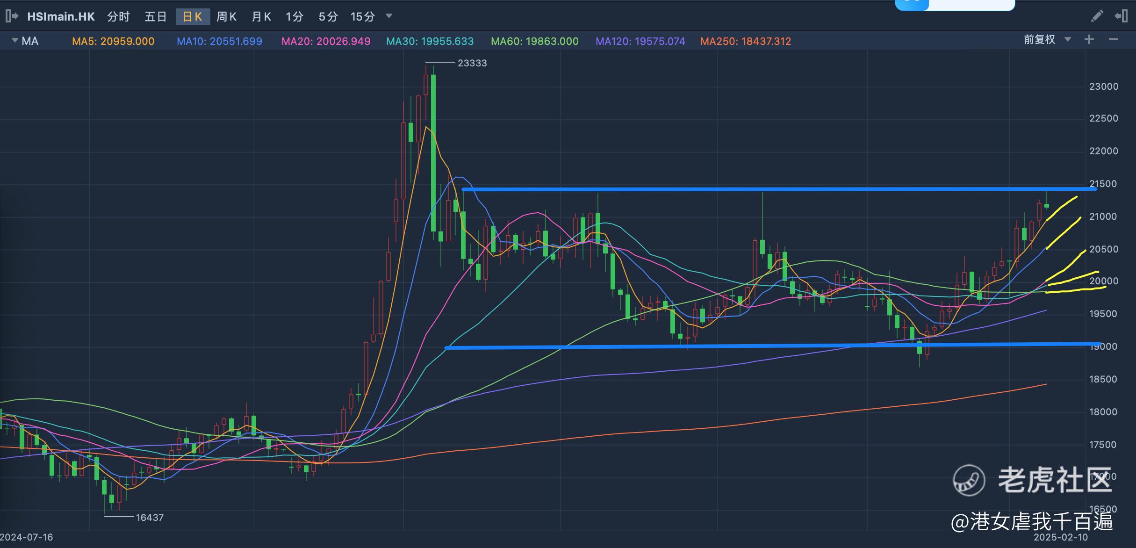Click the MA30: 19955.633 value

[430, 41]
